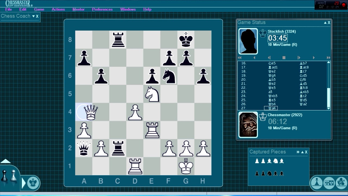The width and height of the screenshot is (348, 196).
Task: Select move 22 black Rfc8 in list
Action: [x=304, y=88]
